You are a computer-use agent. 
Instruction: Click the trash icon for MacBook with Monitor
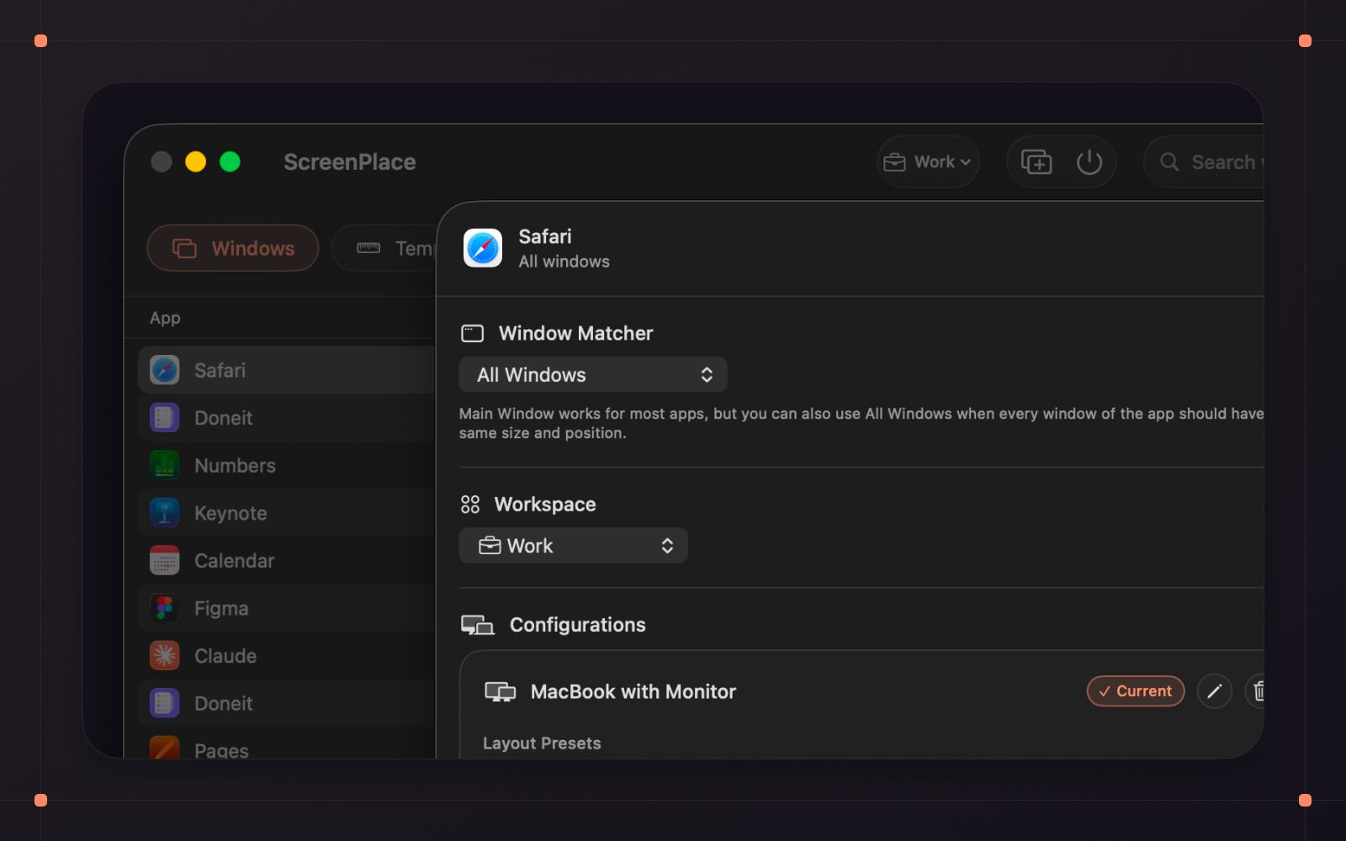click(x=1257, y=691)
